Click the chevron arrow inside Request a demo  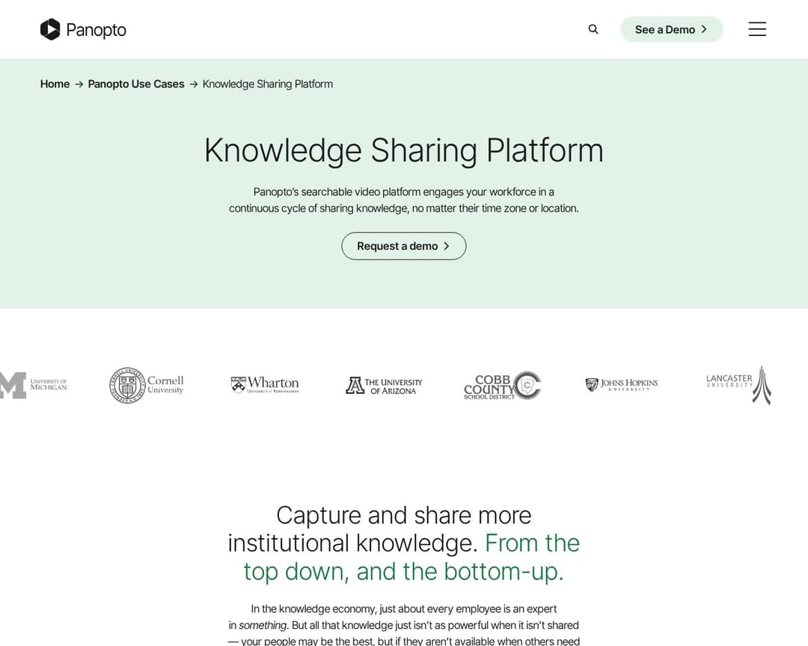coord(447,246)
